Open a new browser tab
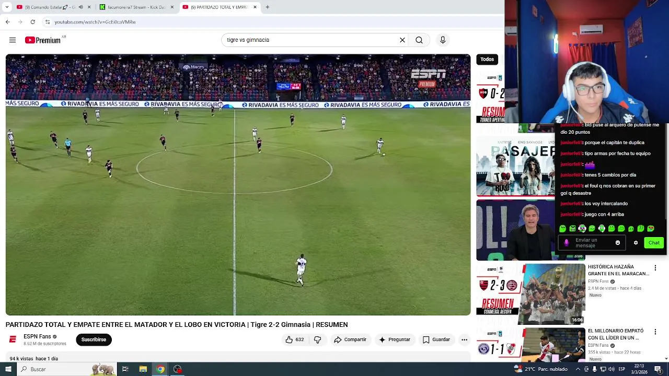Viewport: 669px width, 376px height. [267, 7]
